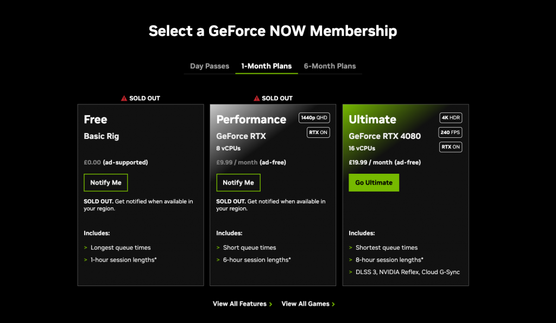Viewport: 556px width, 323px height.
Task: Switch to the Day Passes tab
Action: point(209,66)
